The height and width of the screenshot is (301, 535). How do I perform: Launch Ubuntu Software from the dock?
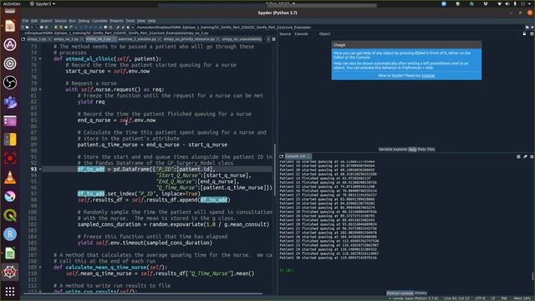[10, 44]
